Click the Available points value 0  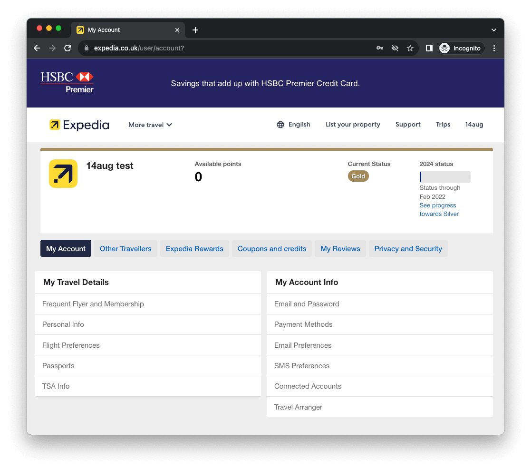click(198, 177)
